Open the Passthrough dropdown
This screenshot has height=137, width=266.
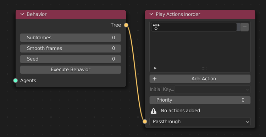pos(200,121)
